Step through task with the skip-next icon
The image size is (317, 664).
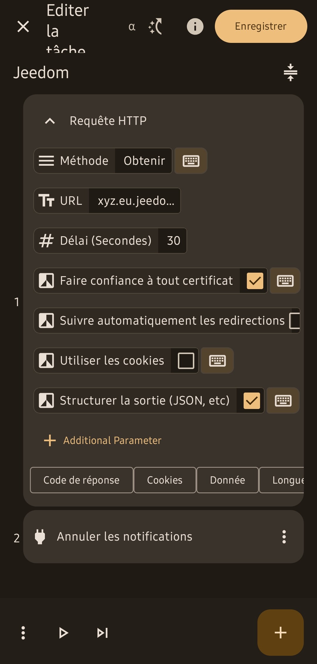[102, 633]
